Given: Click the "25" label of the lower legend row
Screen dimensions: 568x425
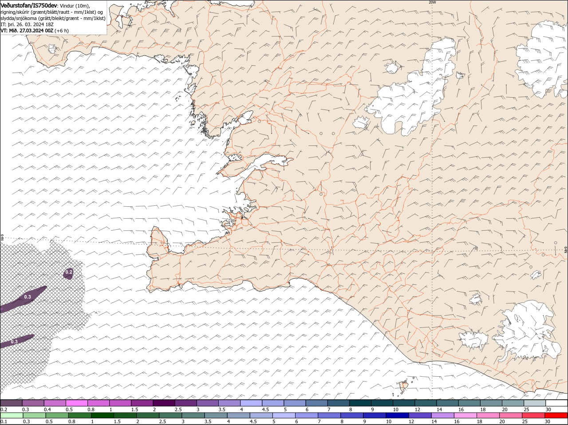Looking at the screenshot, I should (525, 421).
